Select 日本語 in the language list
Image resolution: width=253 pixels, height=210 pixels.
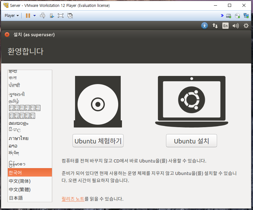(x=30, y=198)
